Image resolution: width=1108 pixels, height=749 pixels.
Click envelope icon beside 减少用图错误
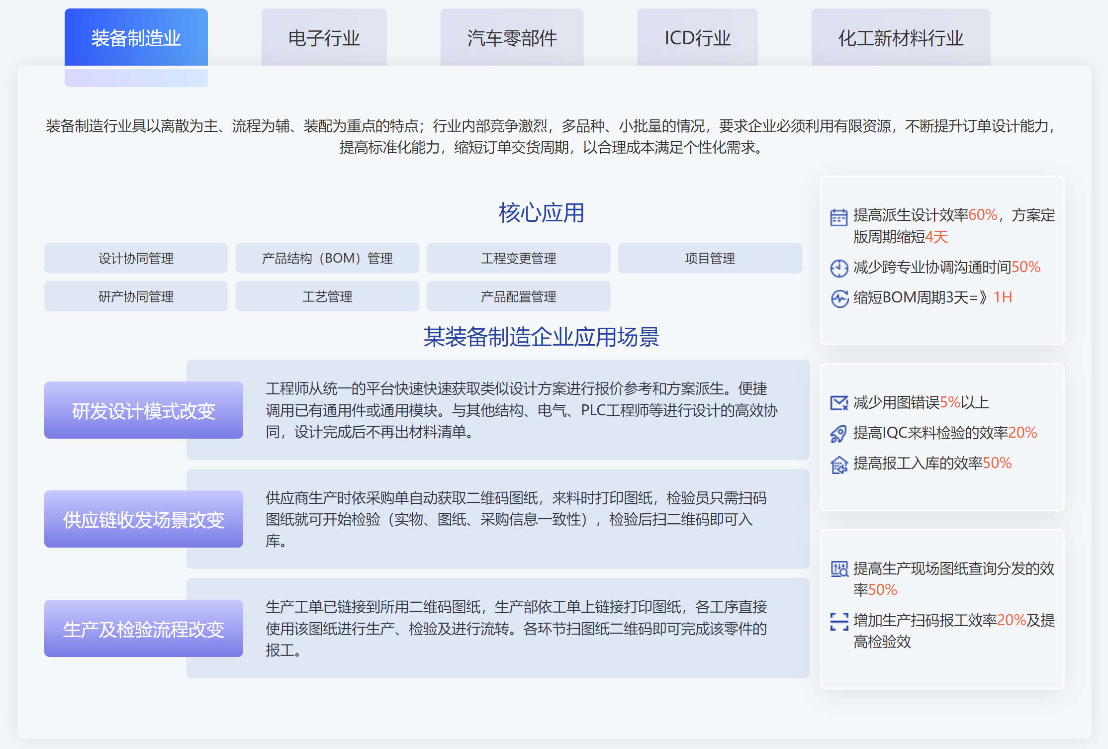point(839,403)
